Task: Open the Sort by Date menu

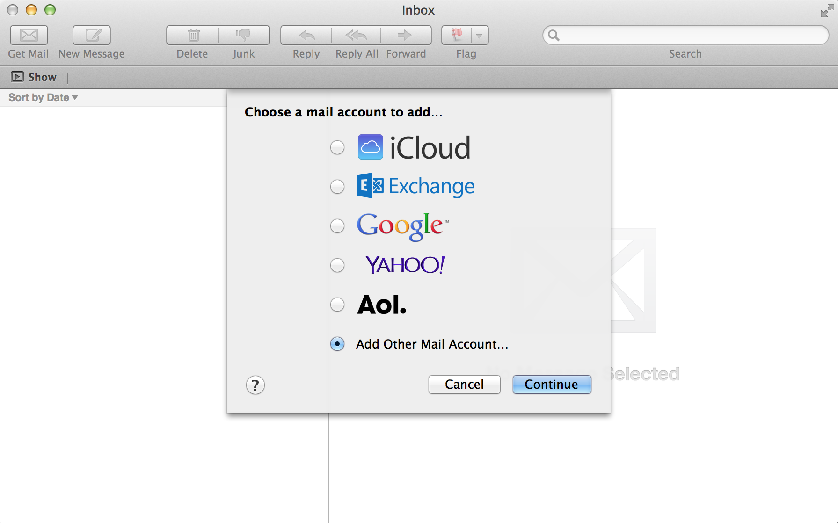Action: tap(43, 97)
